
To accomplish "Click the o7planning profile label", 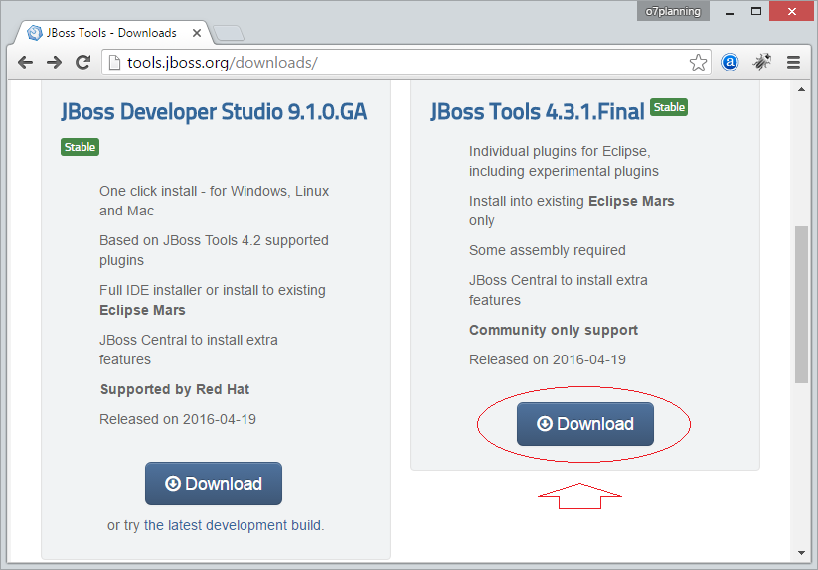I will 673,11.
